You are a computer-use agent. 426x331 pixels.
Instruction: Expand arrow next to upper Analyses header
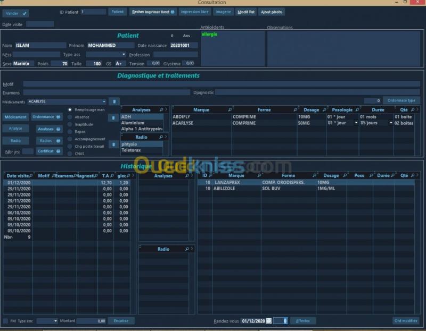pos(166,109)
